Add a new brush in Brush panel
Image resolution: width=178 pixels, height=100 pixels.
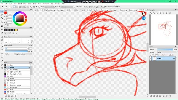tap(6, 96)
